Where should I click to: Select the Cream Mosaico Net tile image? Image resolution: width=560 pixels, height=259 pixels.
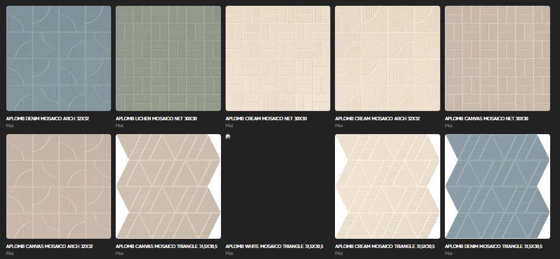point(278,58)
